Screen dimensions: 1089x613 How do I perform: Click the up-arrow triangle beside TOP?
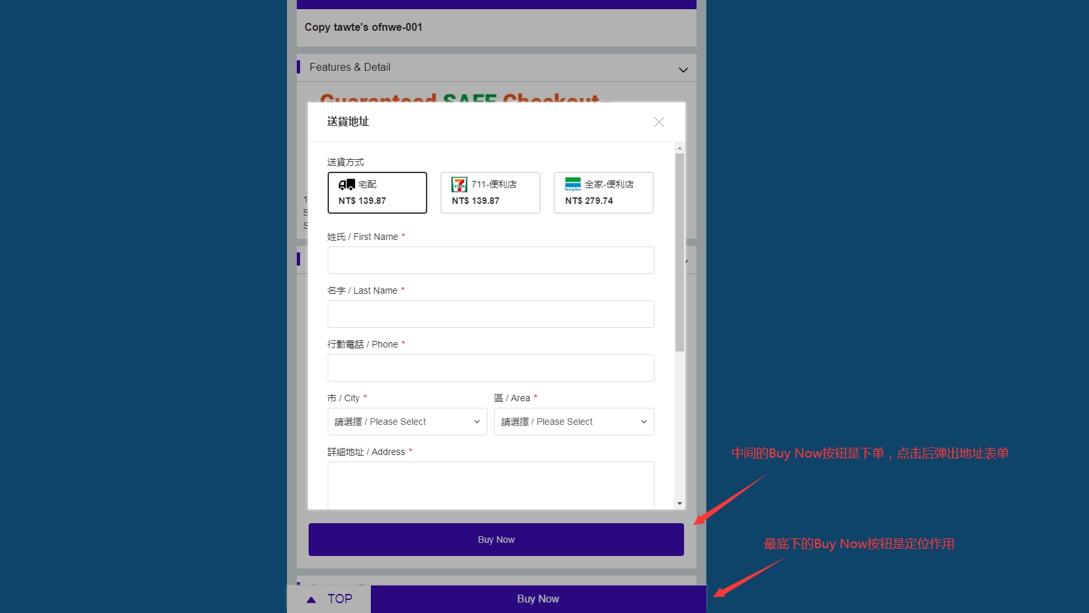[311, 599]
